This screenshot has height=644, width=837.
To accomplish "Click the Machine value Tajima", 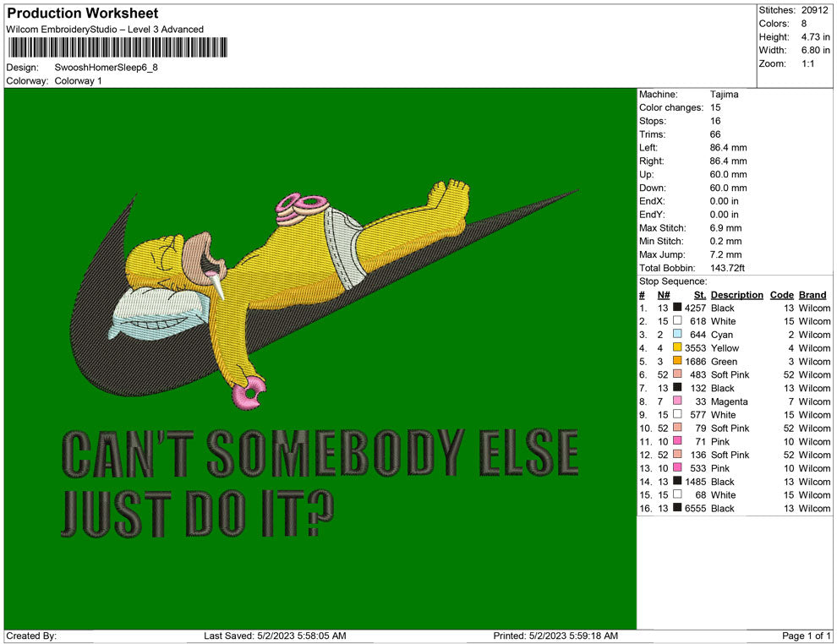I will [724, 95].
